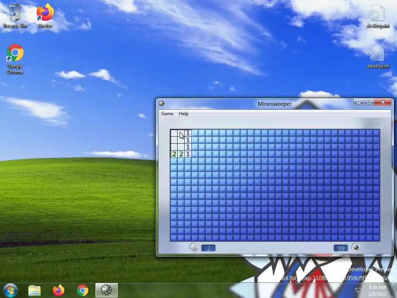Maximize the Minesweeper window
The image size is (397, 298).
pyautogui.click(x=369, y=102)
